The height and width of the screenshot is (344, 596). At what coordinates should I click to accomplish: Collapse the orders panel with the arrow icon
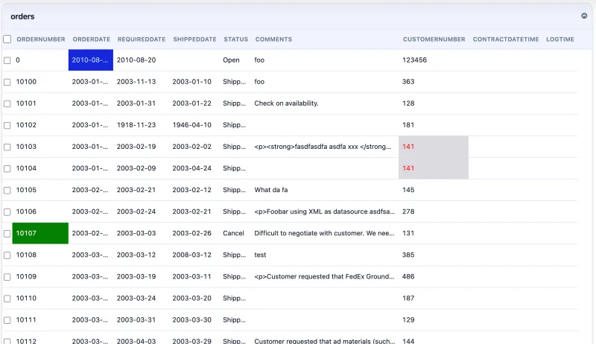click(584, 16)
